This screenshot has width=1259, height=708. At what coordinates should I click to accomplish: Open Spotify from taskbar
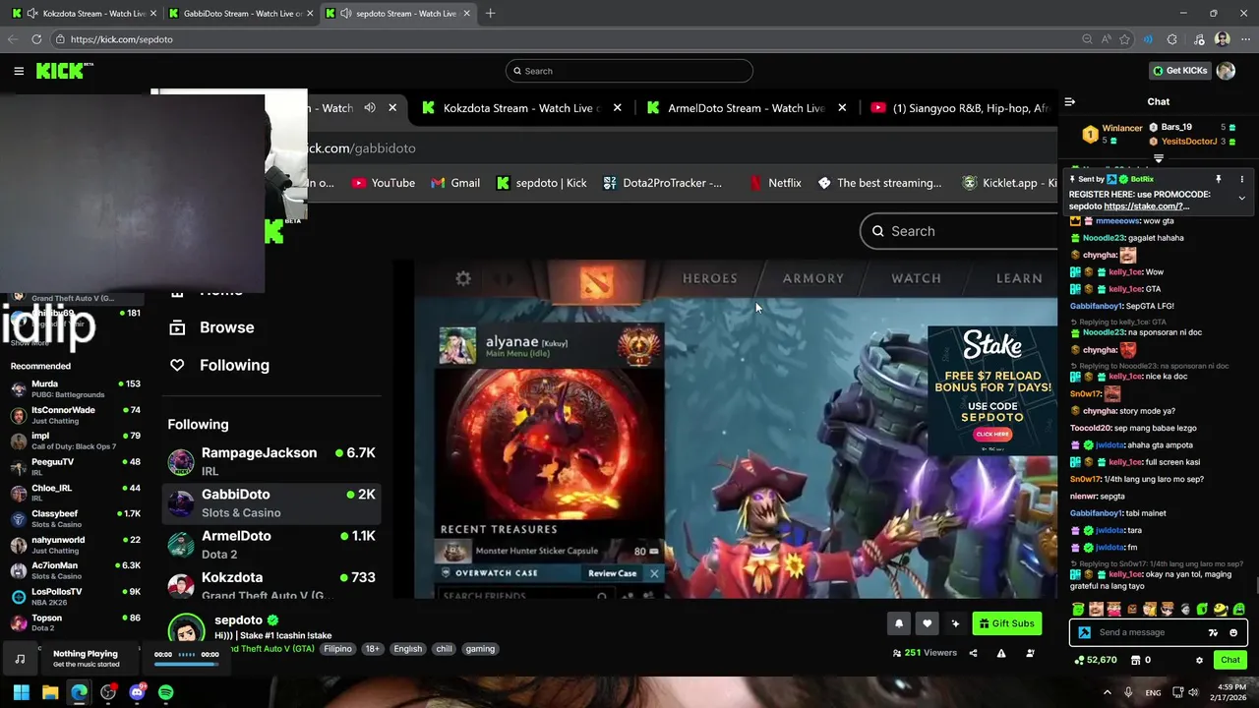coord(165,692)
